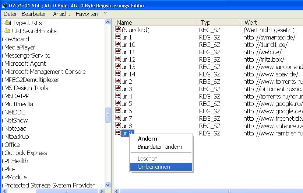
Task: Click the string value icon for url14
Action: (118, 74)
